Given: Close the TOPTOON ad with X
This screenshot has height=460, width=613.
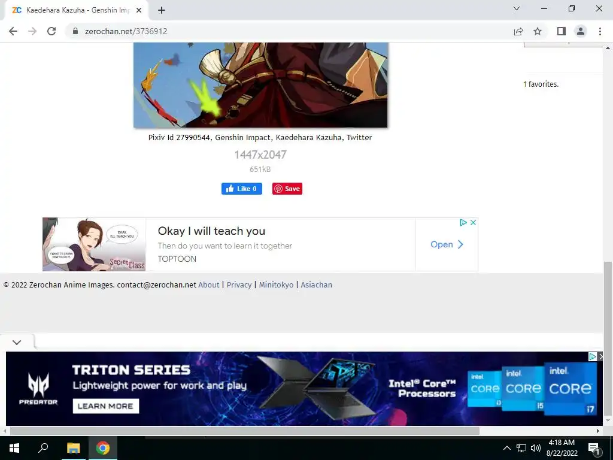Looking at the screenshot, I should click(473, 223).
